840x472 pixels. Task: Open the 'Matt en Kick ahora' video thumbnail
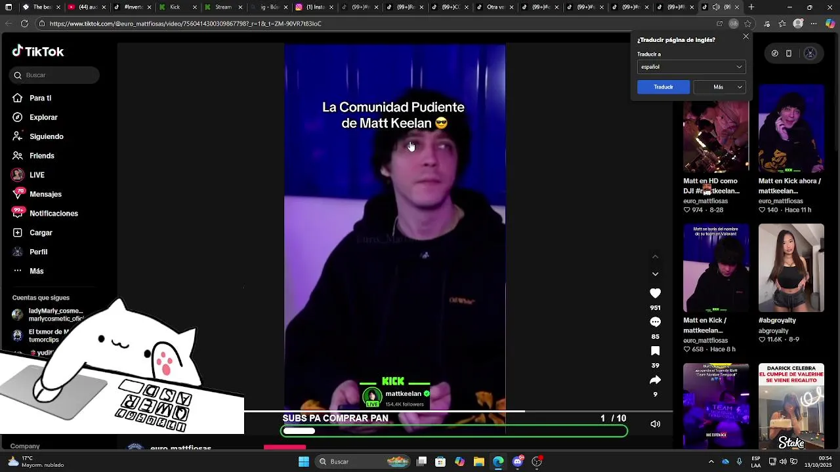pyautogui.click(x=791, y=128)
